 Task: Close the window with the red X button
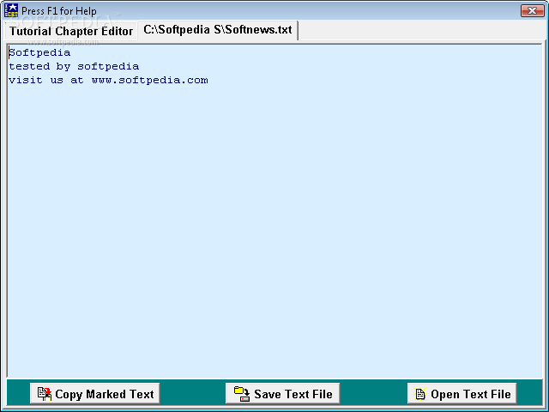pyautogui.click(x=532, y=11)
